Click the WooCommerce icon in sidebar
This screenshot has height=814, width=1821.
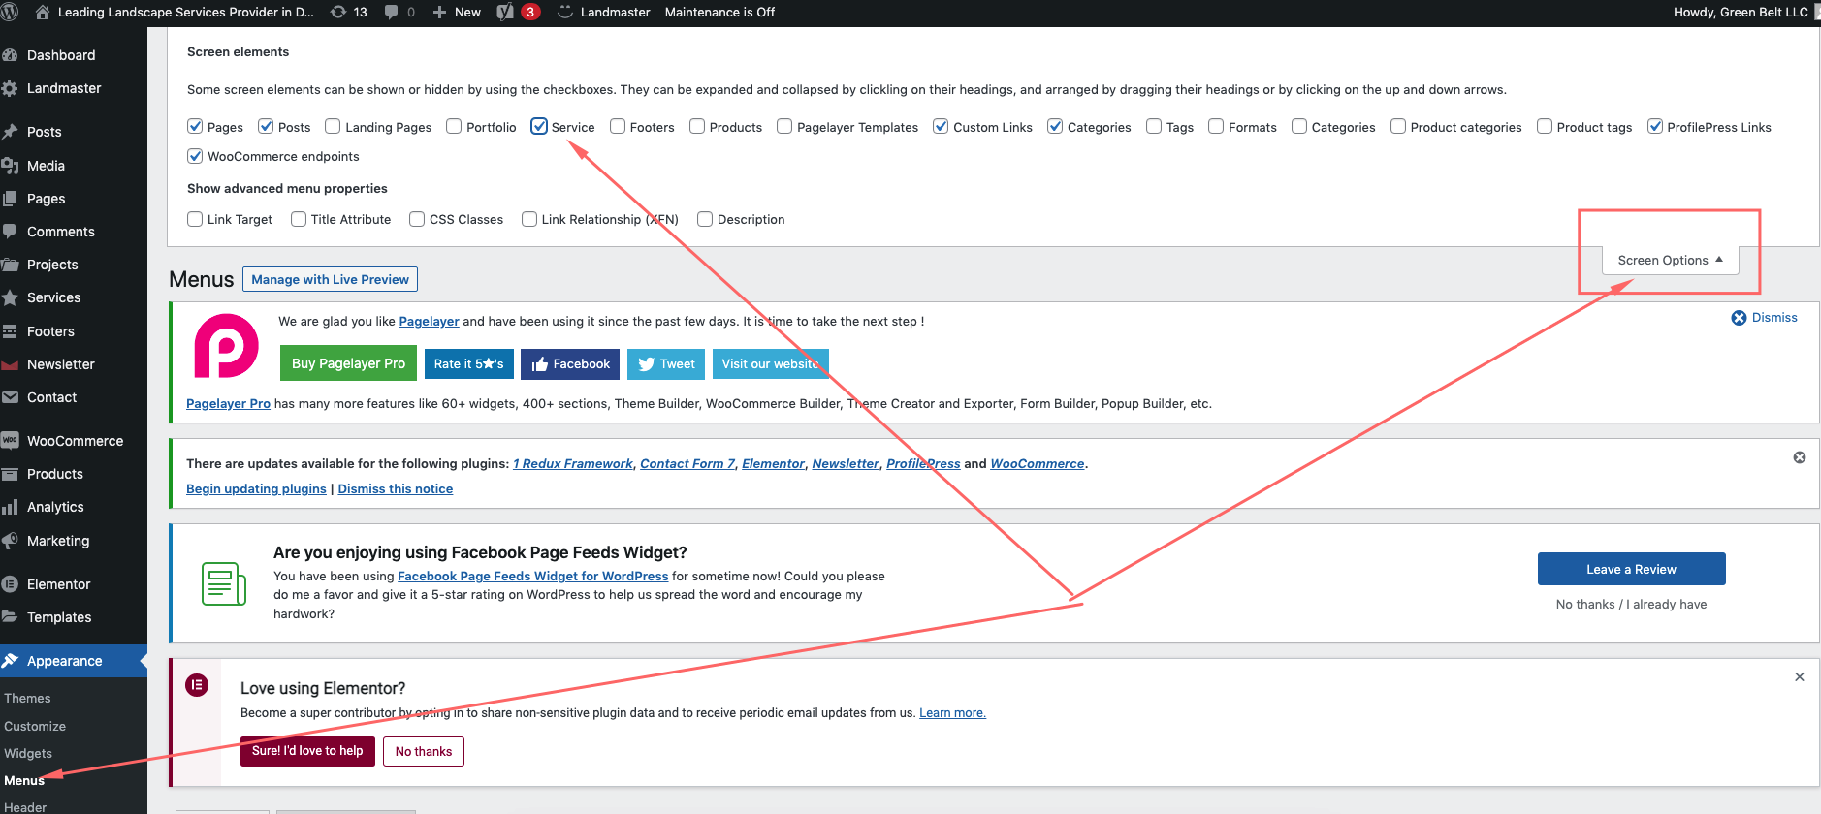click(10, 441)
